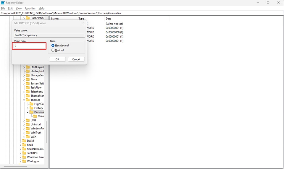Viewport: 284px width, 169px height.
Task: Click the ShellNoRoam folder icon
Action: [x=24, y=149]
